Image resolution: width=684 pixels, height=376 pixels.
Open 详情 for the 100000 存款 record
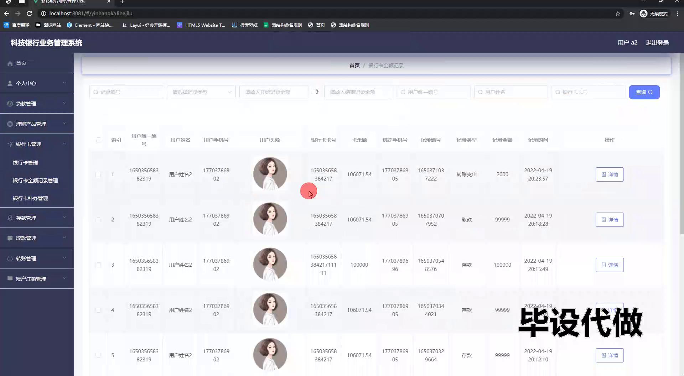pyautogui.click(x=610, y=265)
